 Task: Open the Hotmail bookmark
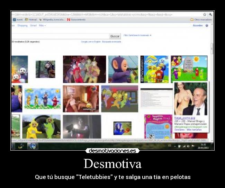tap(31, 19)
